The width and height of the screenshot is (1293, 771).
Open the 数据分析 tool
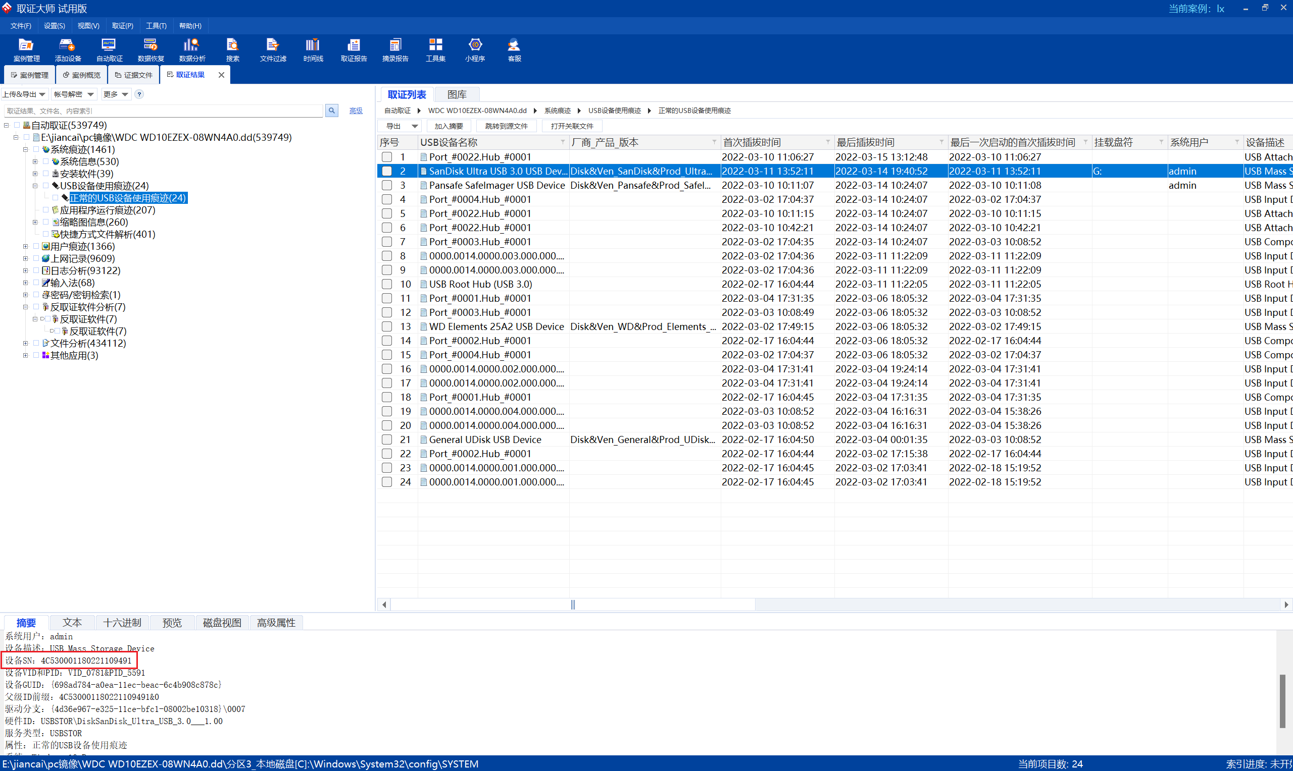tap(192, 50)
